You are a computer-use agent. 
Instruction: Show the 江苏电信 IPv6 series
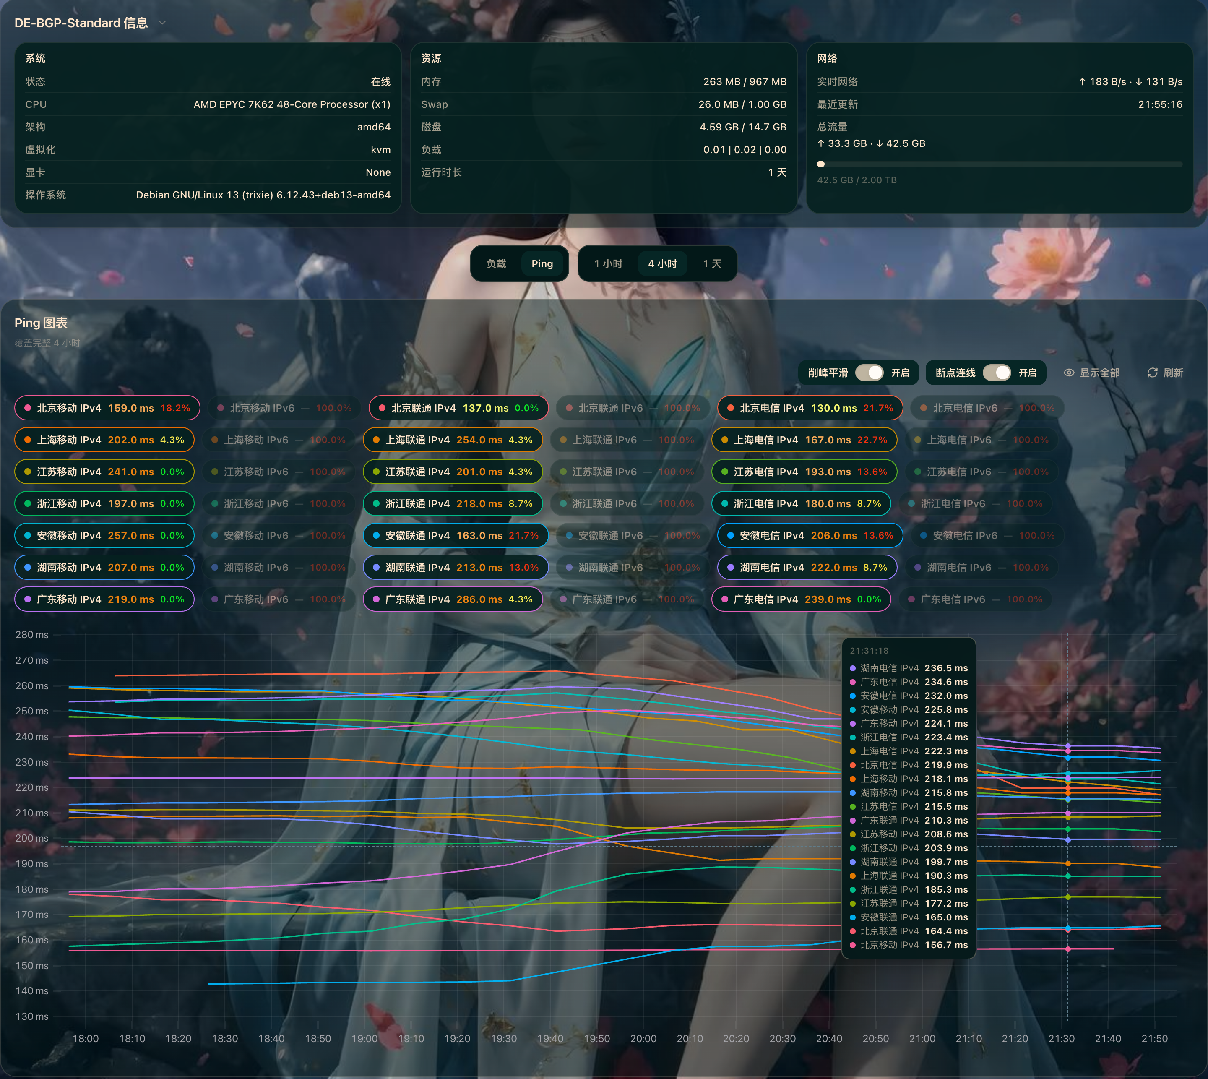(981, 472)
